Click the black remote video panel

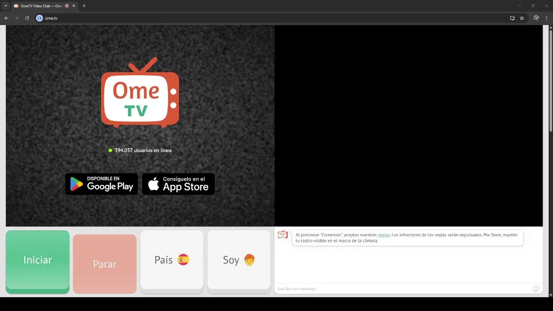408,126
